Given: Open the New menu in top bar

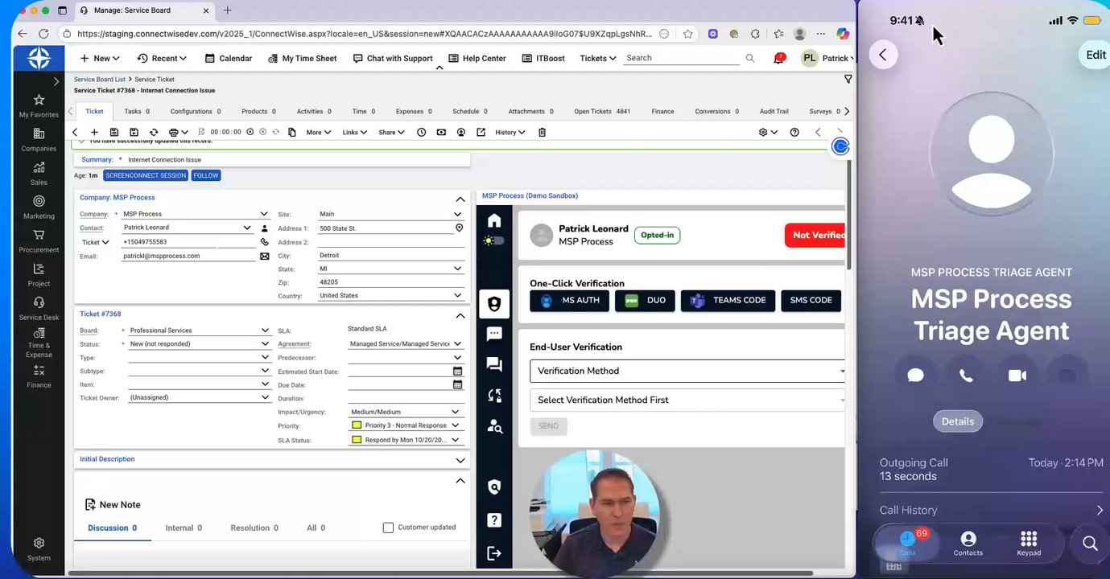Looking at the screenshot, I should coord(100,58).
